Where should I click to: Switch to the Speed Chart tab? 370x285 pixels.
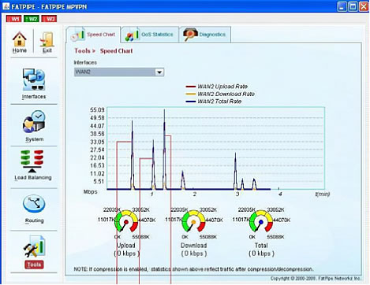click(93, 35)
